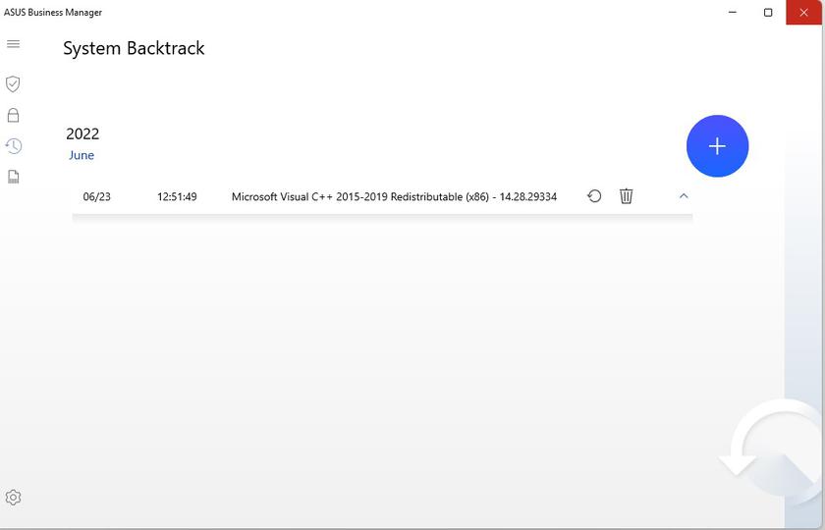Screen dimensions: 825x530
Task: Select the 2022 year heading
Action: [x=82, y=133]
